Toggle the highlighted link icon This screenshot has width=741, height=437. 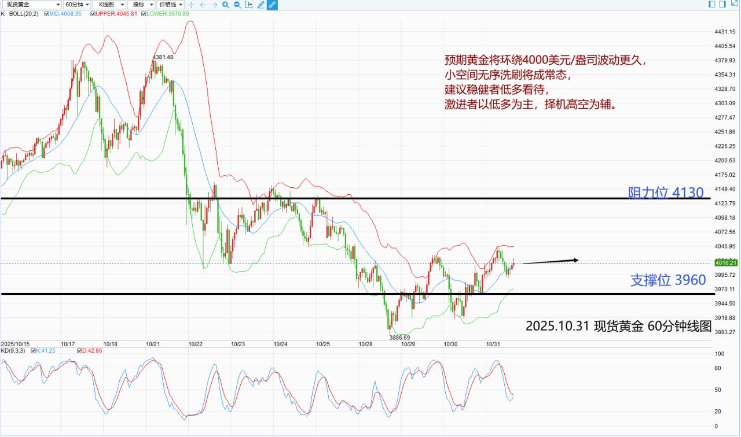coord(272,5)
